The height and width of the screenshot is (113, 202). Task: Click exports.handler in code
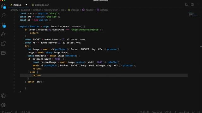coord(29,26)
